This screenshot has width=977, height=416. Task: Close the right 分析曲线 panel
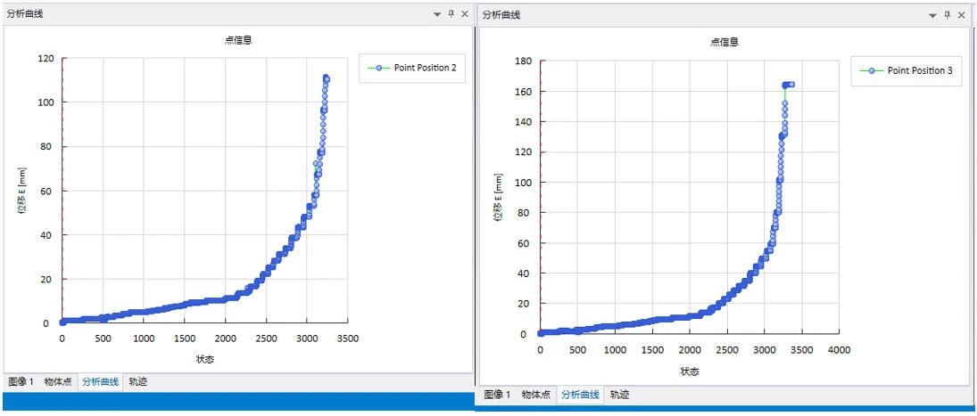coord(961,15)
